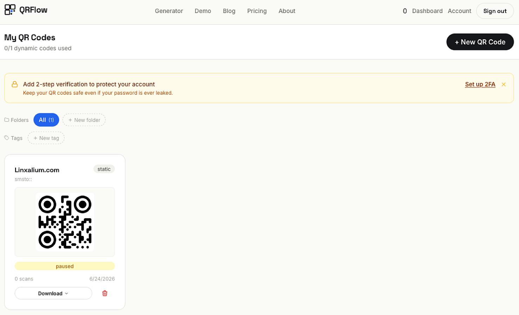This screenshot has height=315, width=519.
Task: Click the '0 scans' text
Action: pyautogui.click(x=24, y=279)
